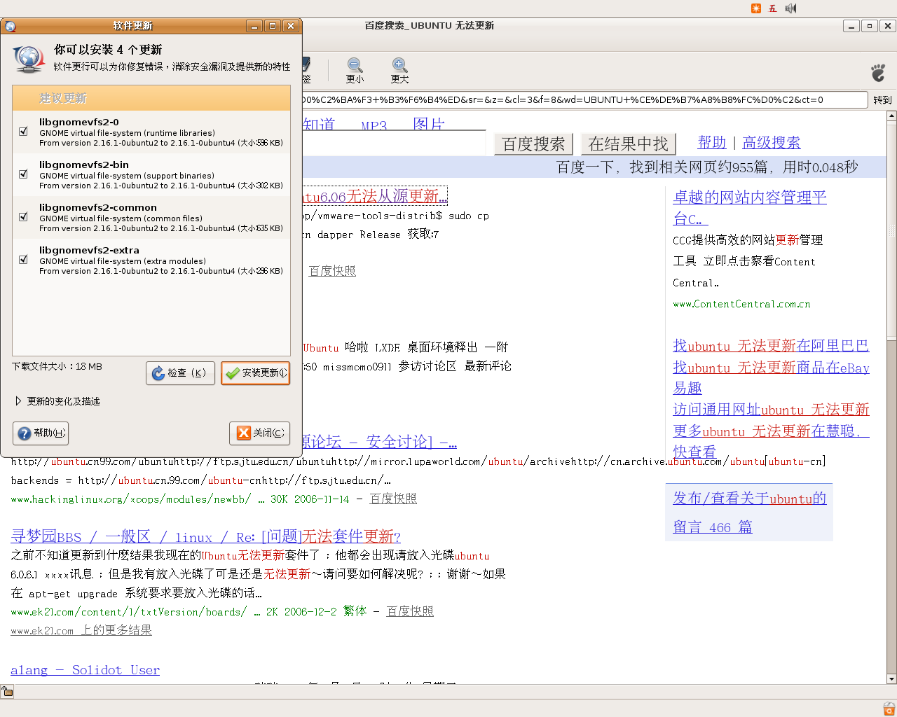Viewport: 897px width, 717px height.
Task: Click the zoom smaller (更小) magnifier icon
Action: pos(355,65)
